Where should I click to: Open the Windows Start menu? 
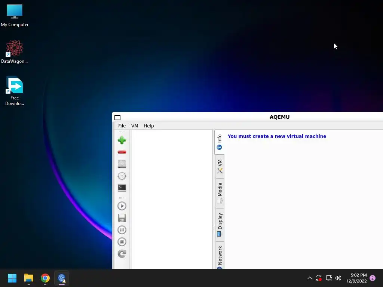click(12, 278)
